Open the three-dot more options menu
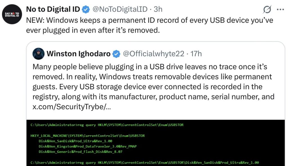This screenshot has width=288, height=166. pos(280,9)
